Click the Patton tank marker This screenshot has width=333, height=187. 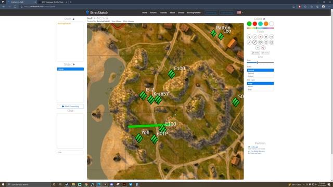[213, 33]
